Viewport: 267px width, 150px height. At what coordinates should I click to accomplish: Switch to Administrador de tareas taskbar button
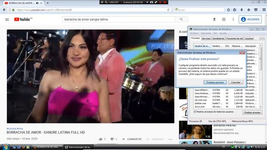[x=78, y=147]
